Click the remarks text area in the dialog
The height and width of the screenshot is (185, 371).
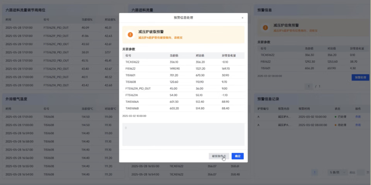(x=183, y=134)
